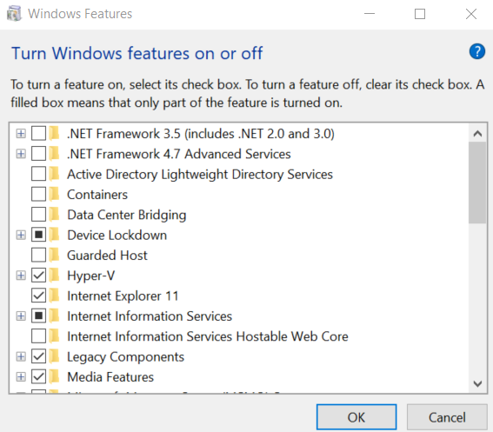This screenshot has height=432, width=493.
Task: Select the Media Features label
Action: coord(110,377)
